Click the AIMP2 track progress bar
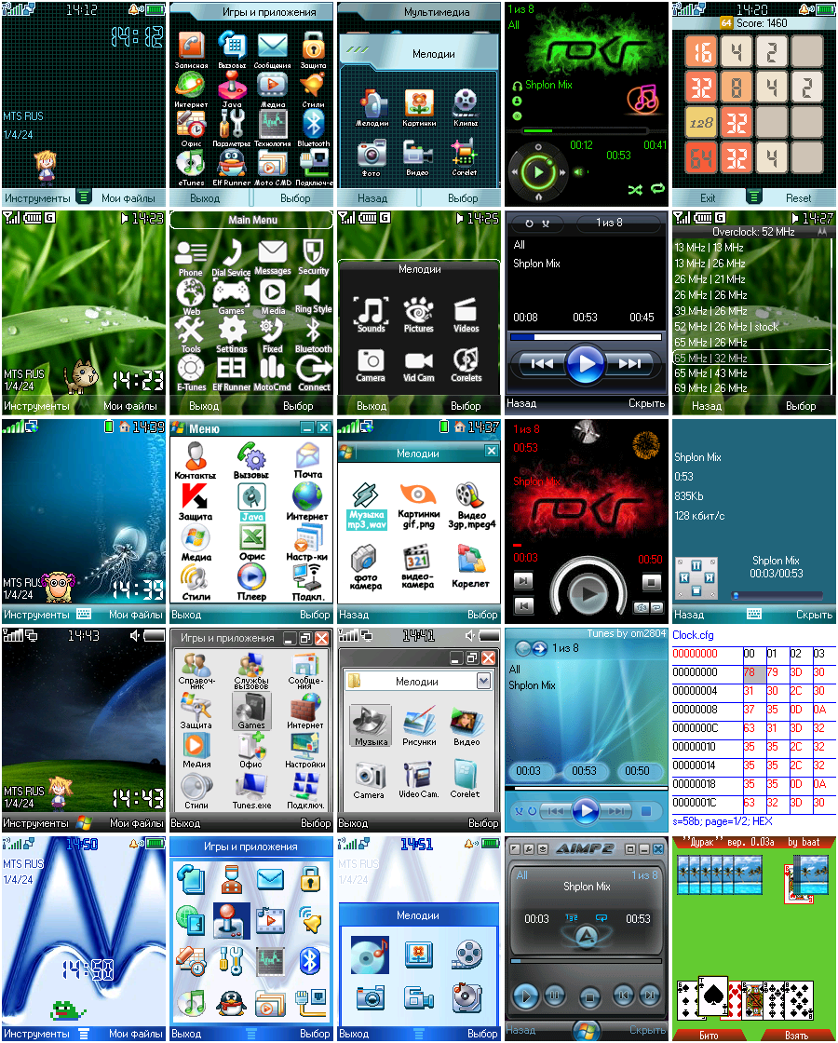The image size is (838, 1043). 586,960
